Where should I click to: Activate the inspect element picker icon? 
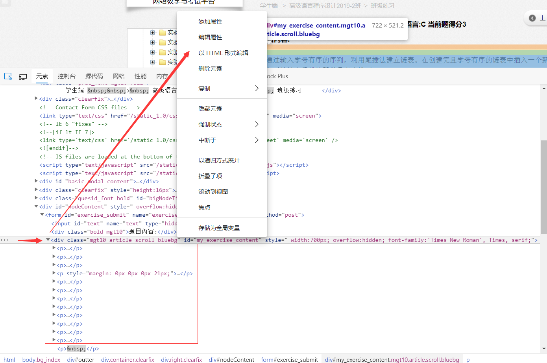(x=8, y=76)
